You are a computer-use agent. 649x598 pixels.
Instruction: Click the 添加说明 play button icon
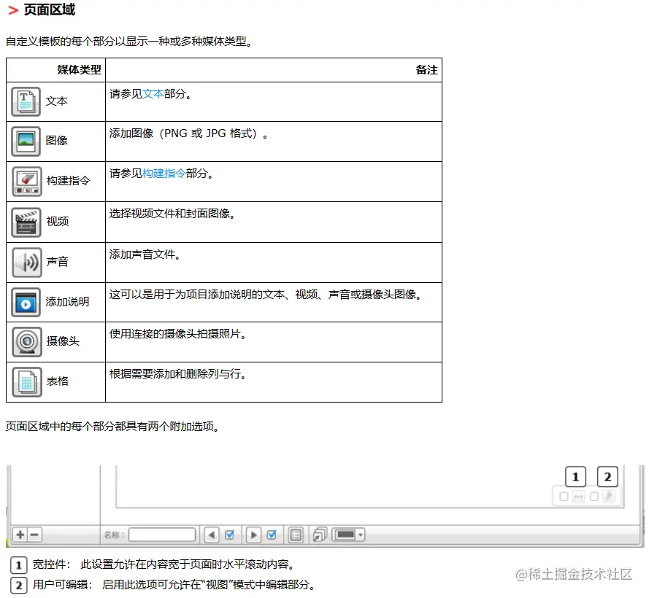click(x=26, y=301)
